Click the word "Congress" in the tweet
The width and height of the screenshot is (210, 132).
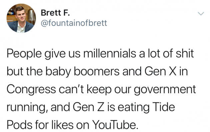[31, 90]
